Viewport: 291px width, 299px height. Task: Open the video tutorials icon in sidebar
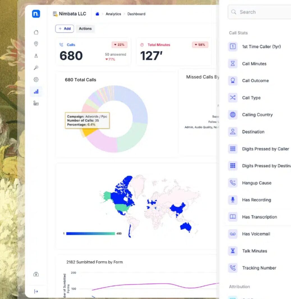point(36,274)
